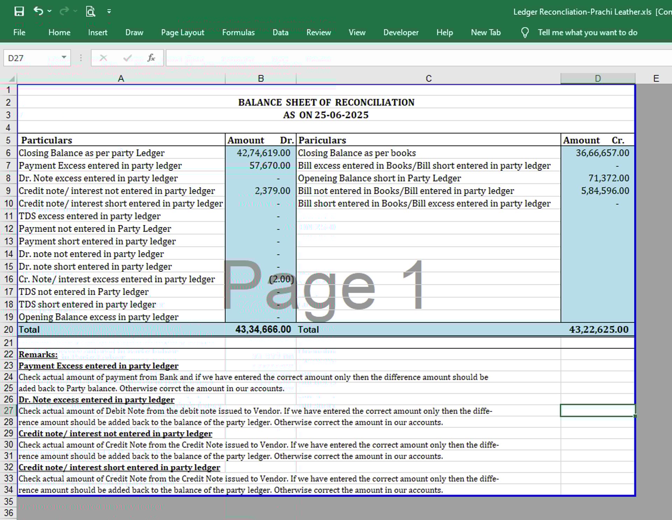This screenshot has width=672, height=520.
Task: Switch to the Page Layout tab
Action: pos(182,33)
